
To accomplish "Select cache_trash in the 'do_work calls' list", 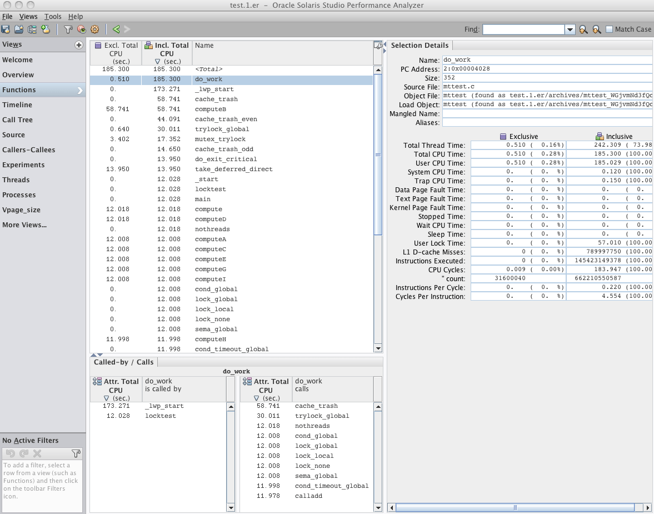I will [307, 406].
